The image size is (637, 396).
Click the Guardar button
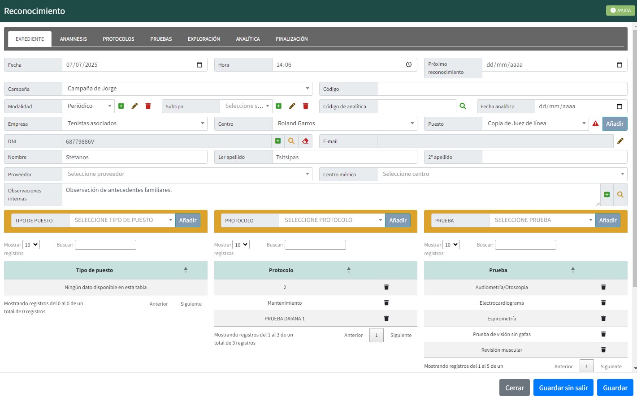point(615,387)
